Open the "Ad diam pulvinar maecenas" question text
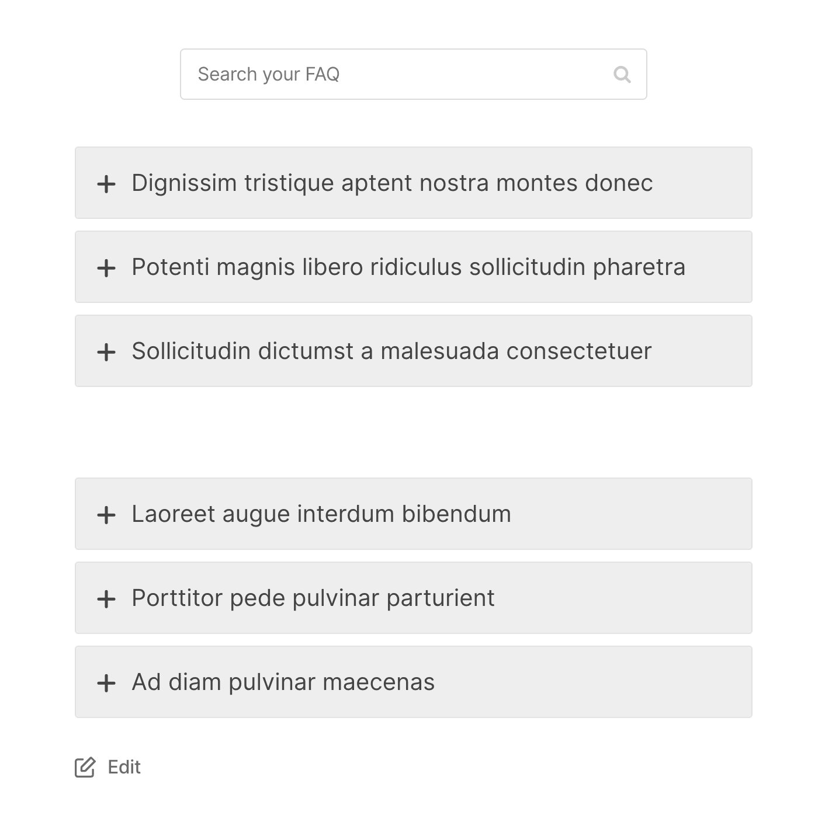Viewport: 832px width, 819px height. (x=283, y=682)
